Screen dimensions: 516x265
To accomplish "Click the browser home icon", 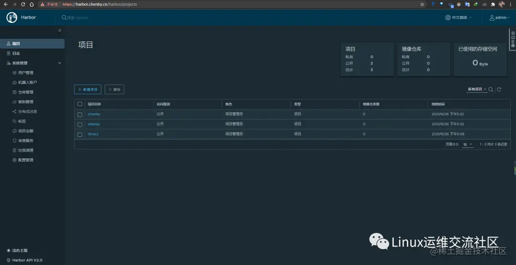I will (32, 4).
